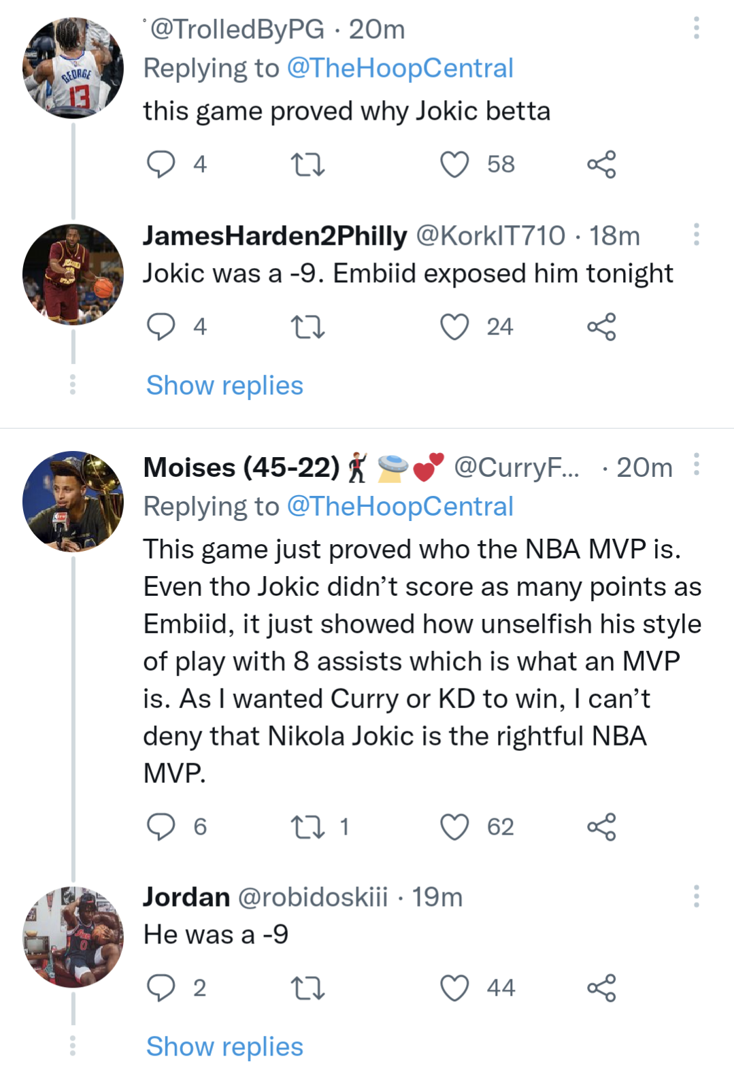Like the tweet by @TrolledByPG
This screenshot has height=1089, width=734.
pos(456,163)
